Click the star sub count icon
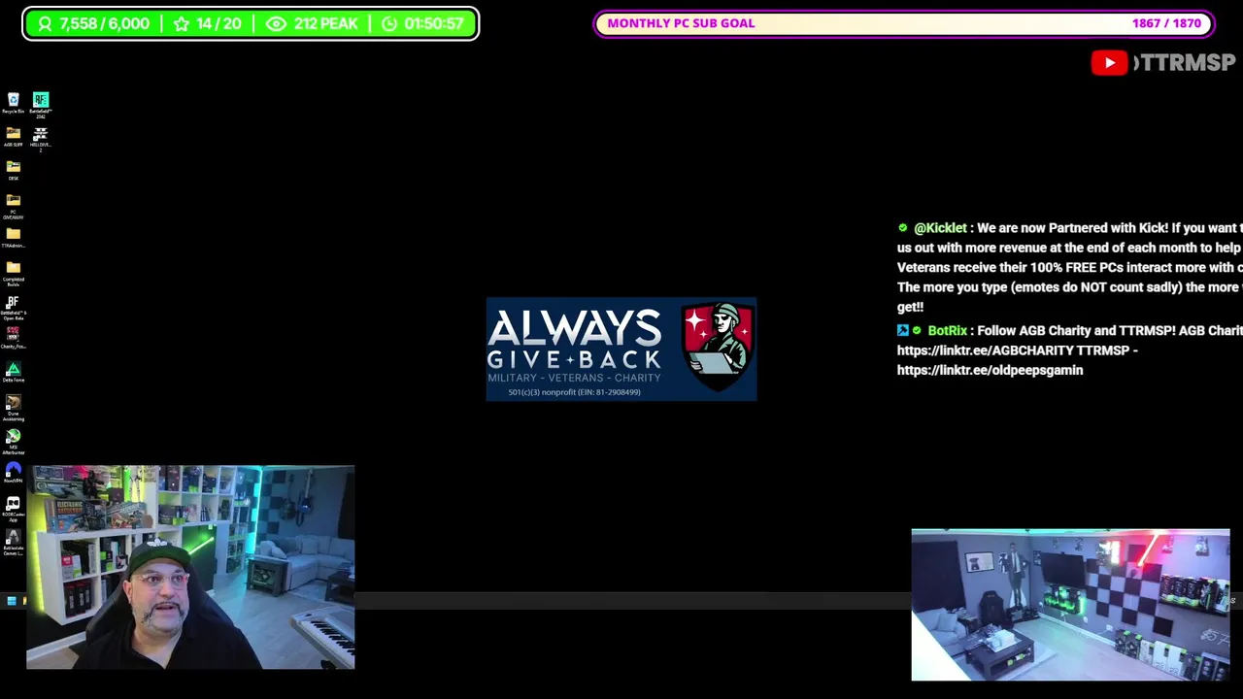Image resolution: width=1243 pixels, height=699 pixels. pos(182,23)
